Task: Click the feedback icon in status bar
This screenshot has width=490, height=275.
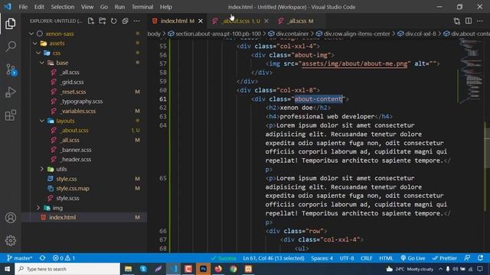Action: 467,258
